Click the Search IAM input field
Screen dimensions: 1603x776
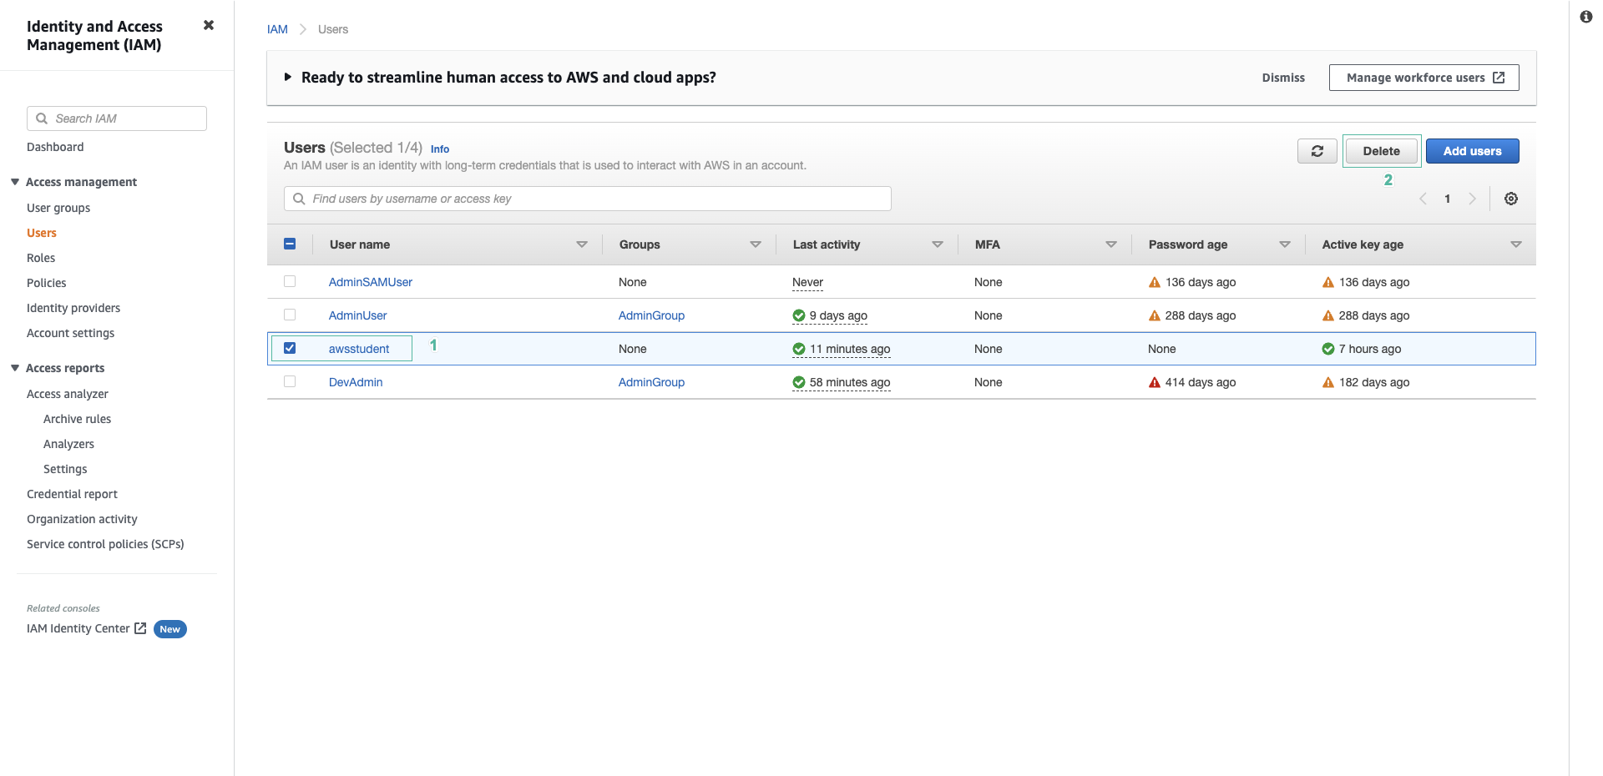pos(117,118)
